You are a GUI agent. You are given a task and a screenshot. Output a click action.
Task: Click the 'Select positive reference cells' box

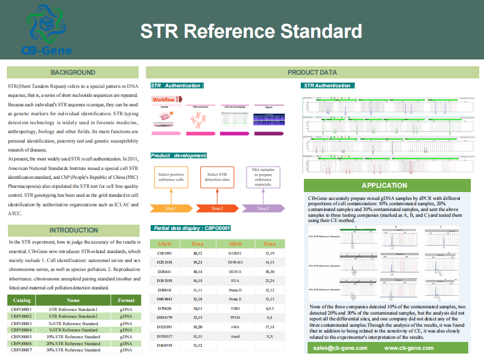(172, 177)
